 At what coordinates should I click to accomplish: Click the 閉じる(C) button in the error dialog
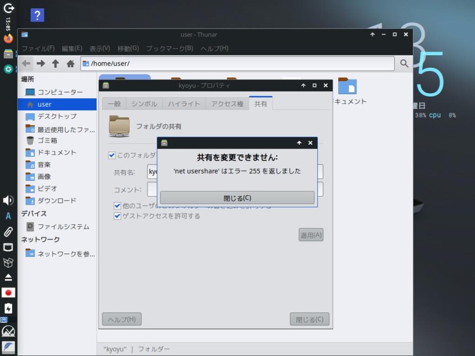237,198
